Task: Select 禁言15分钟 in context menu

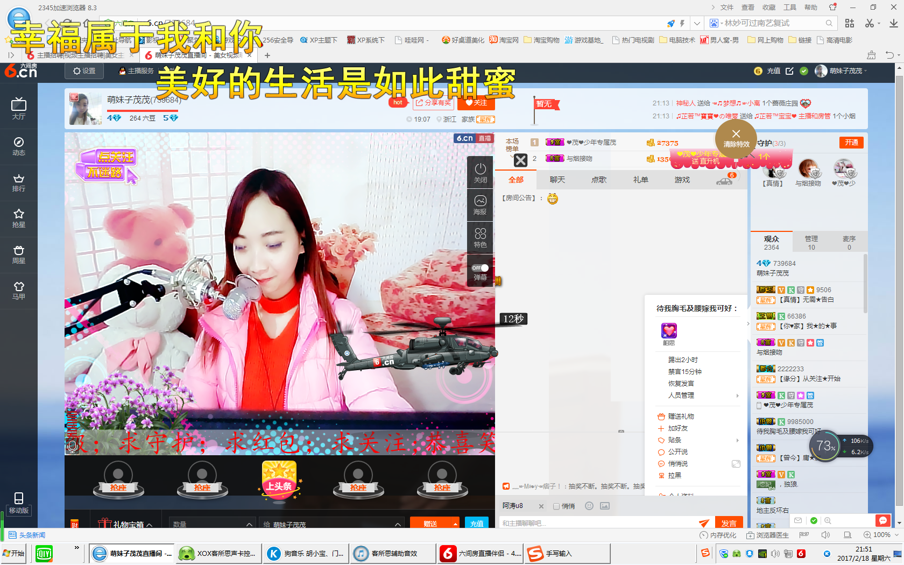Action: tap(684, 372)
